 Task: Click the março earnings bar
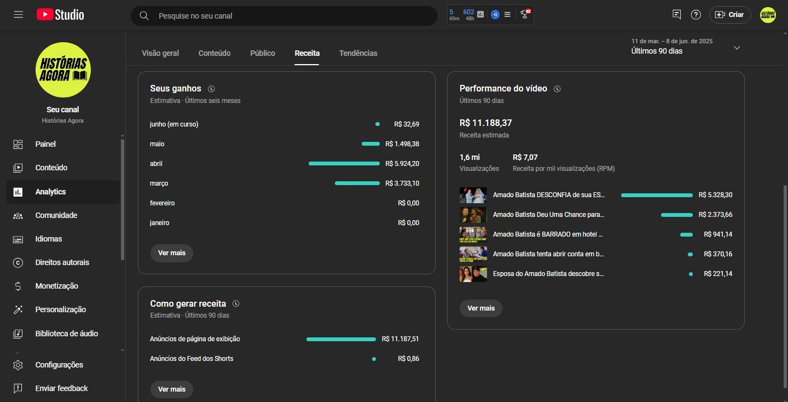[357, 183]
